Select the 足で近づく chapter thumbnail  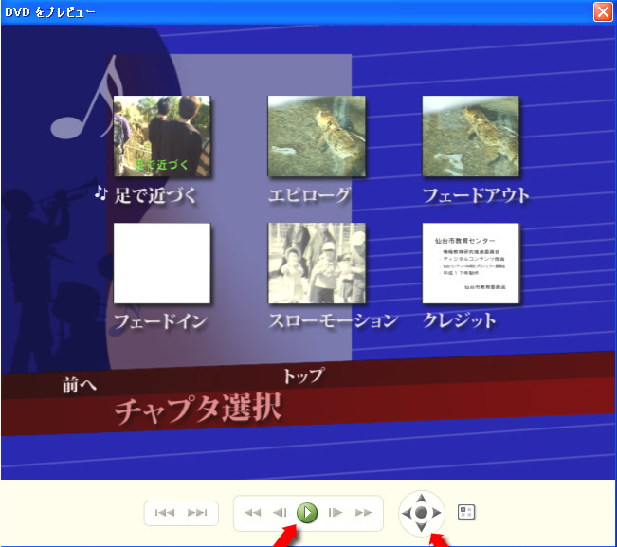161,137
